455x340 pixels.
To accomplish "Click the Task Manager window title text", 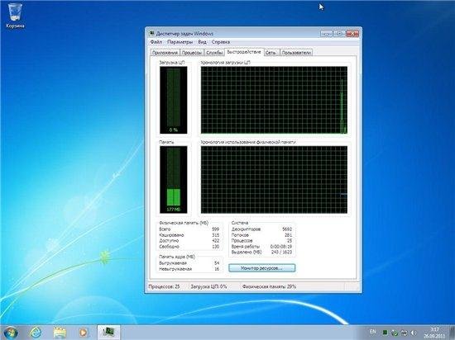I will point(184,34).
